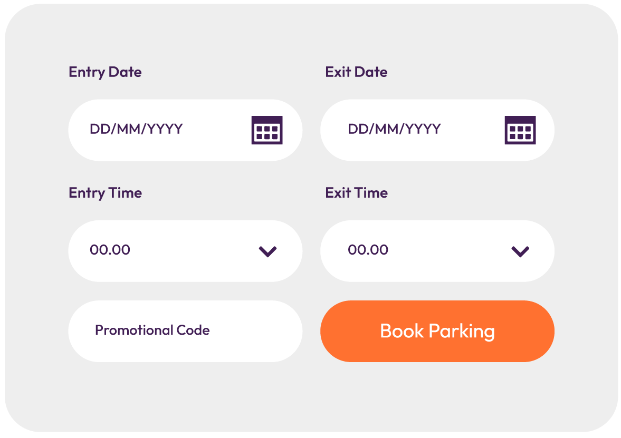Select the Exit Date input field
This screenshot has height=438, width=621.
[x=437, y=130]
